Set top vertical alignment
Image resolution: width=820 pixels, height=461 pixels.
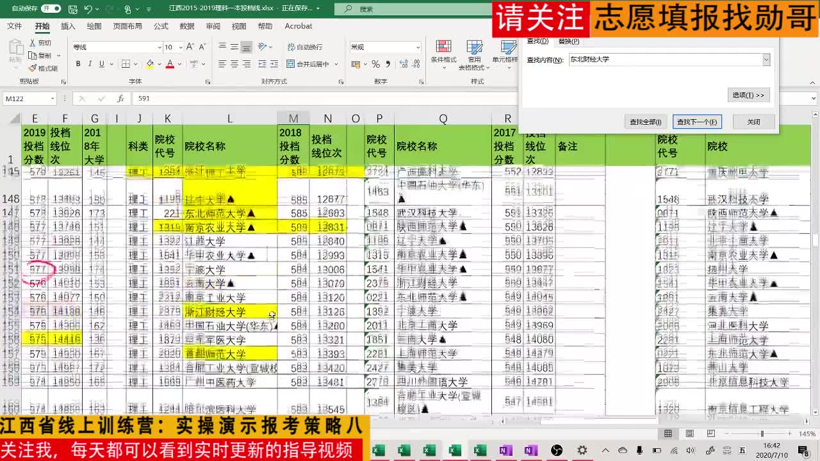pyautogui.click(x=222, y=47)
